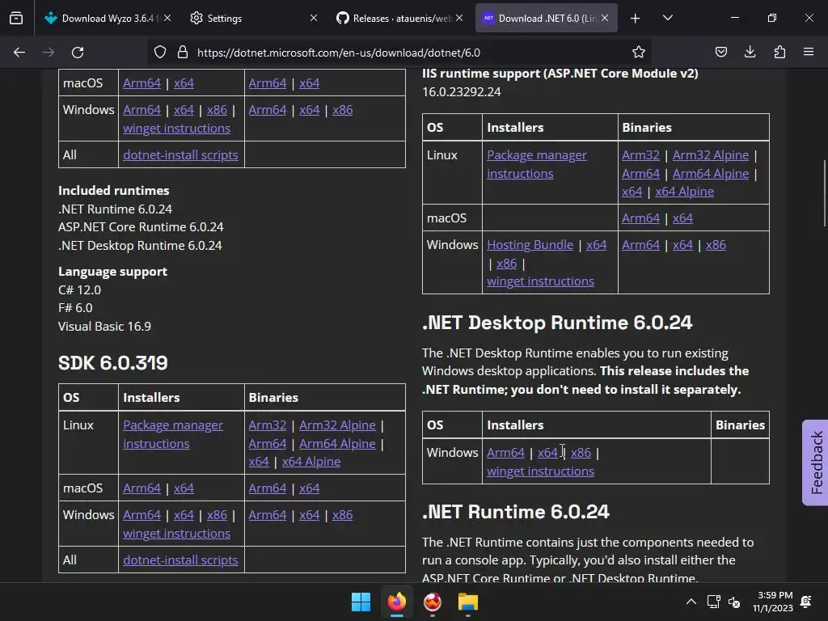The height and width of the screenshot is (621, 828).
Task: Download SDK 6.0.319 Linux Arm32 binary
Action: [267, 425]
